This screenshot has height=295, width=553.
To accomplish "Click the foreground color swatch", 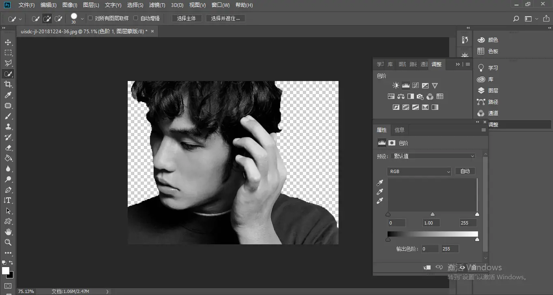I will pos(6,271).
